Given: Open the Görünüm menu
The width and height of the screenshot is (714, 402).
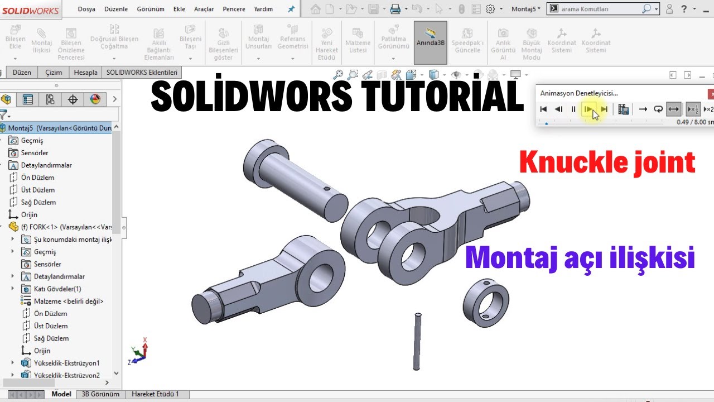Looking at the screenshot, I should point(151,9).
